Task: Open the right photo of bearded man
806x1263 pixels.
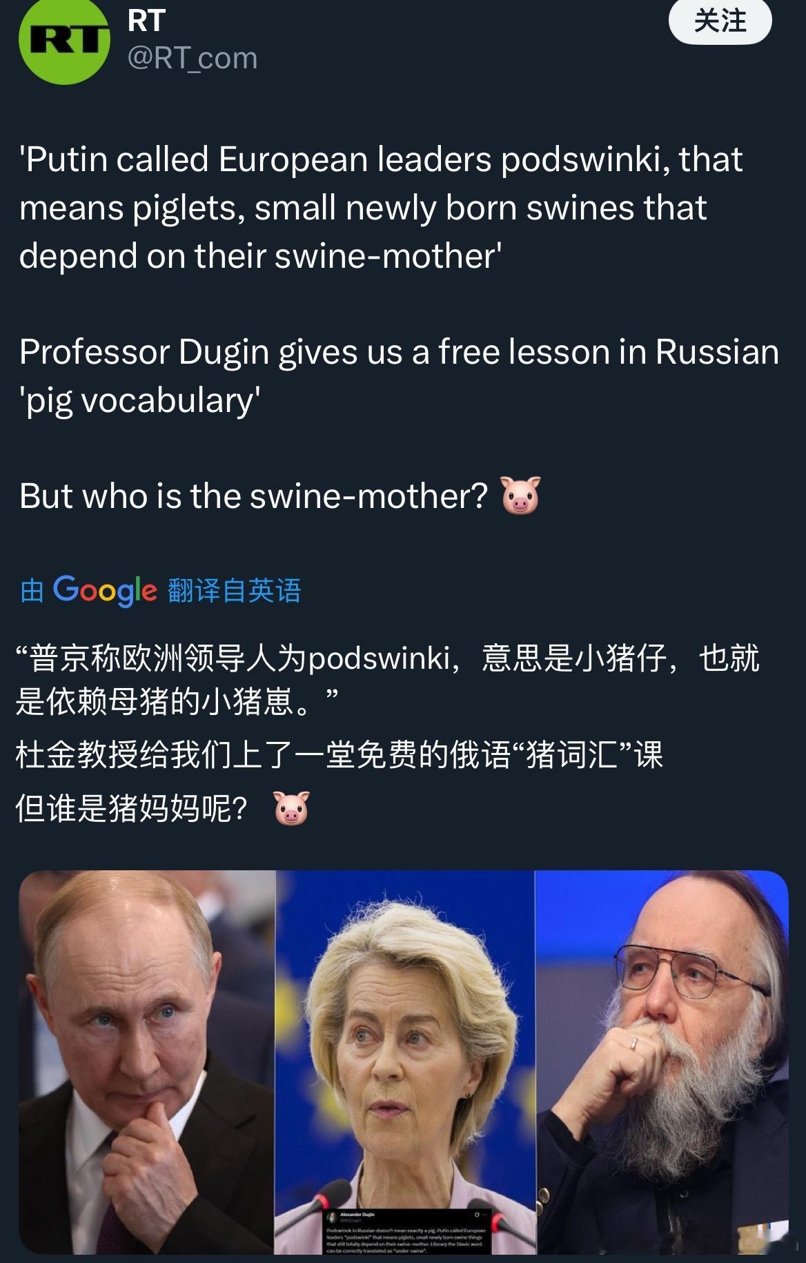Action: pos(662,1062)
